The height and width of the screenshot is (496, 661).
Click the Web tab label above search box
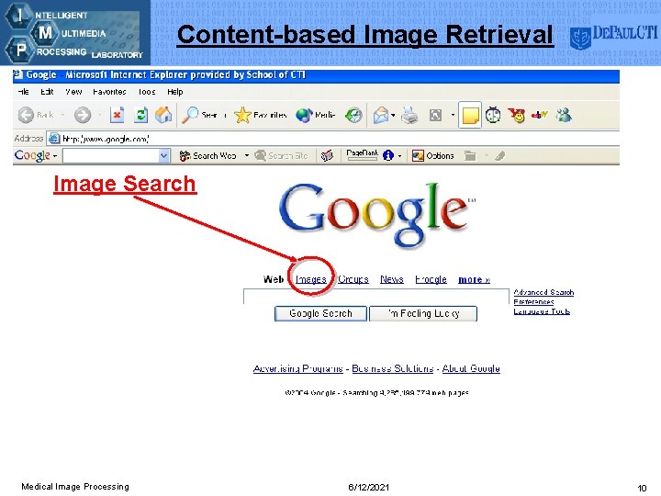click(x=274, y=279)
